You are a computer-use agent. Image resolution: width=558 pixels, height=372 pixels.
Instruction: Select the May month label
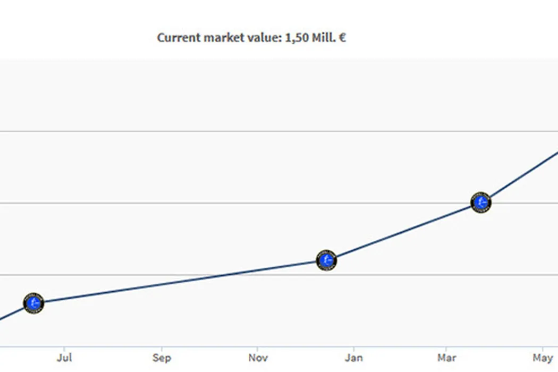coord(543,358)
